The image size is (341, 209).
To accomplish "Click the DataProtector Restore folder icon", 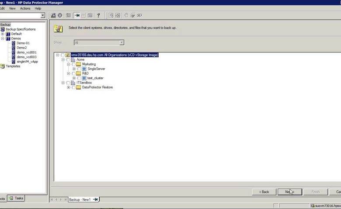I will coord(79,87).
